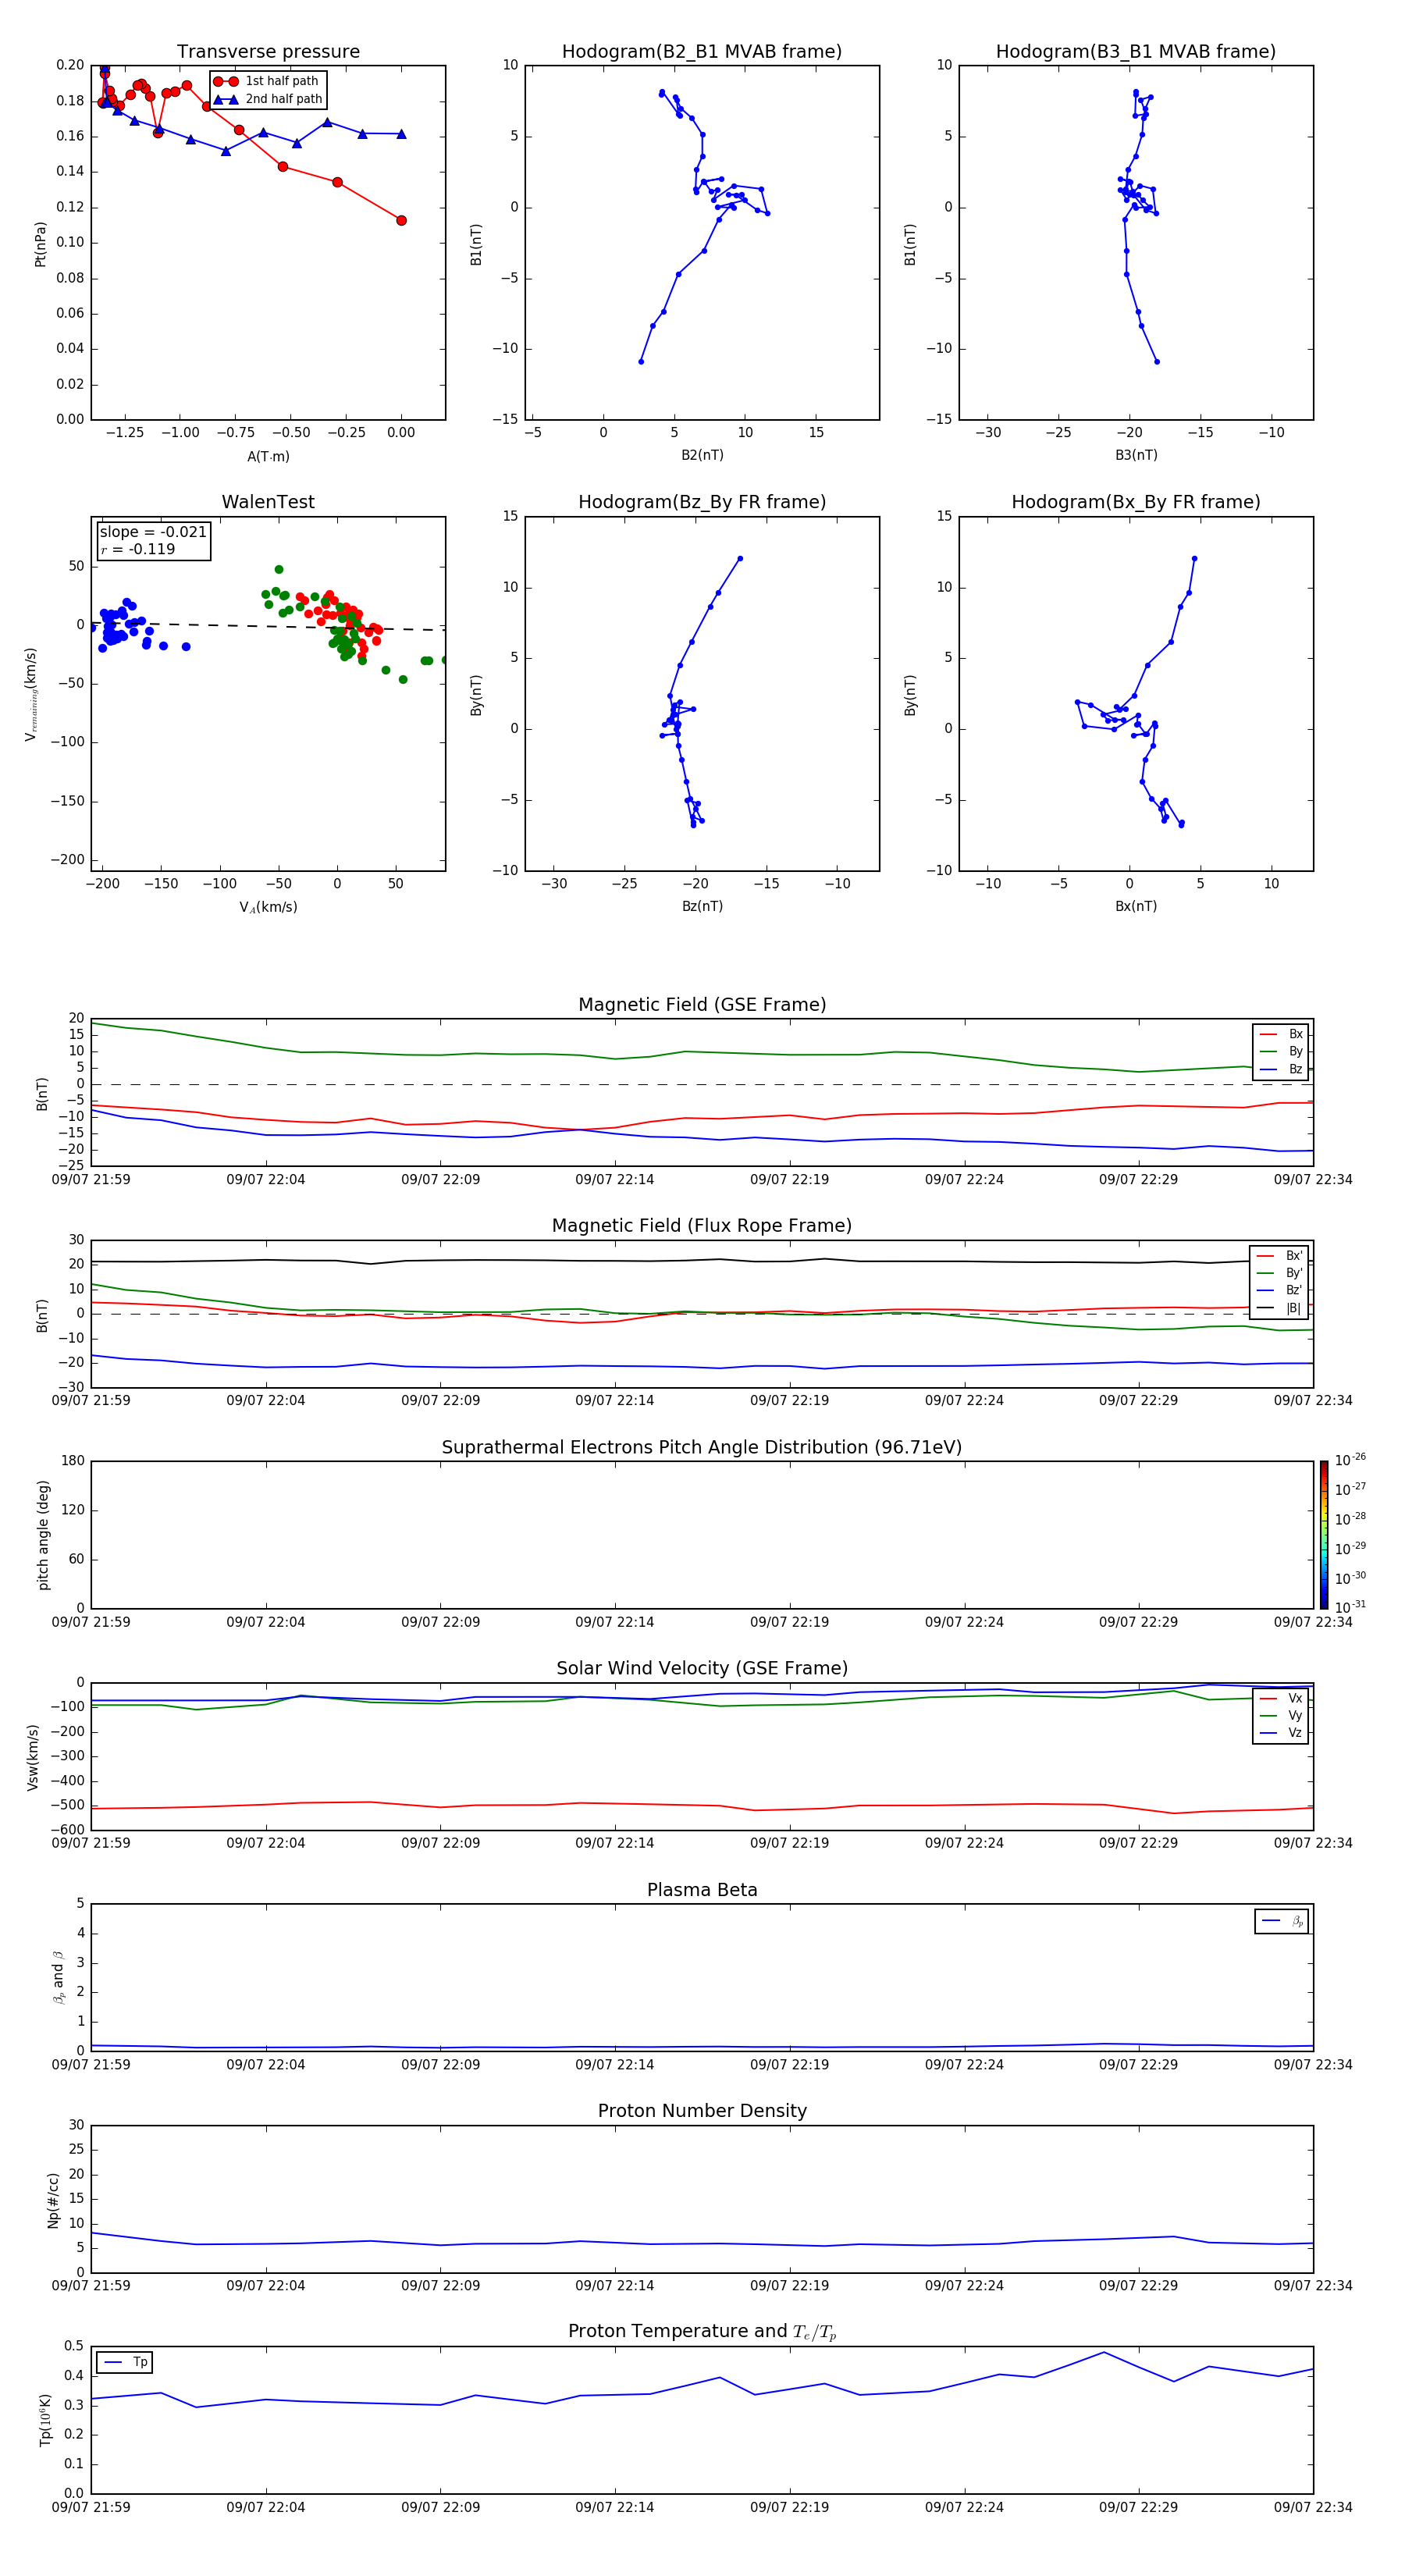Click the "βp and β" axis label
Image resolution: width=1405 pixels, height=2576 pixels.
coord(58,1978)
